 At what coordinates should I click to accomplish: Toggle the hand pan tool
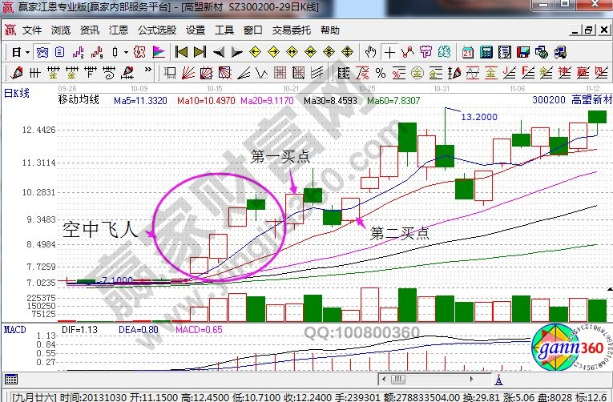pyautogui.click(x=370, y=52)
